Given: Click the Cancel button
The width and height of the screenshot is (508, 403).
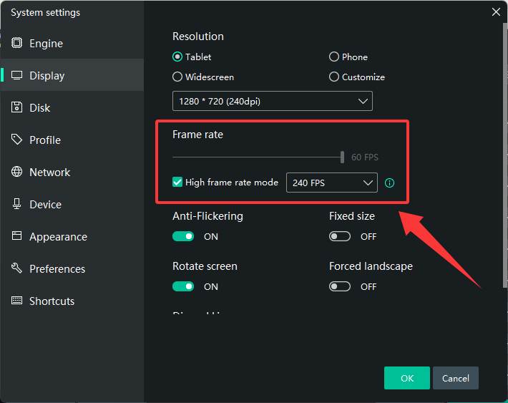Looking at the screenshot, I should pyautogui.click(x=455, y=378).
